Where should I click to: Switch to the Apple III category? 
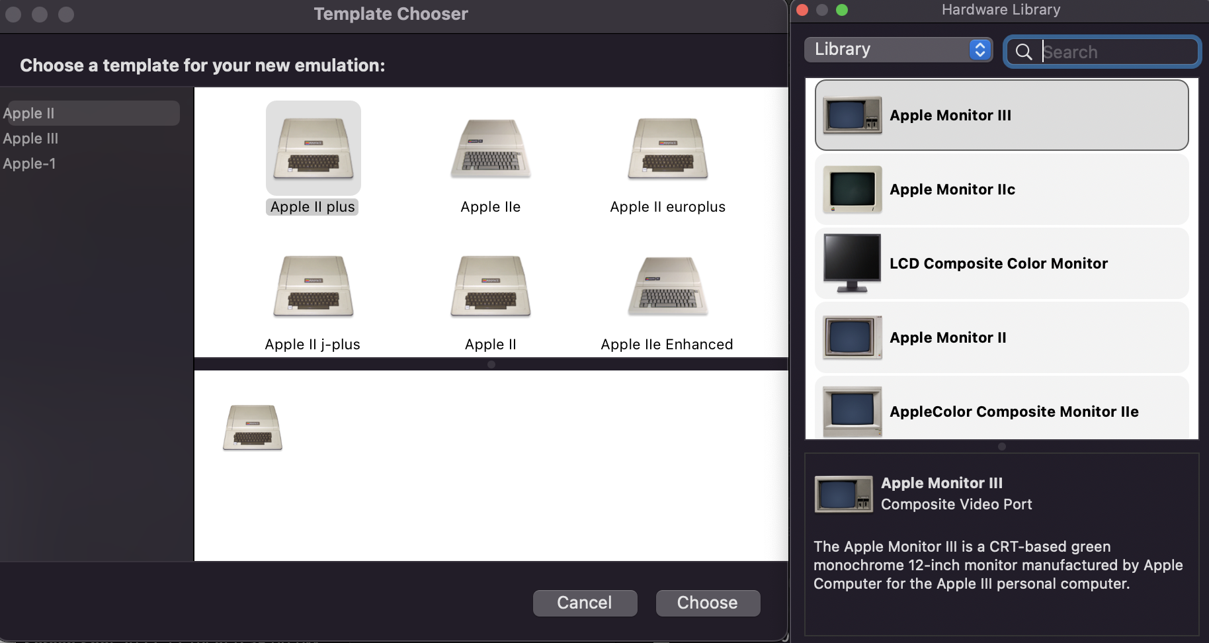(31, 139)
